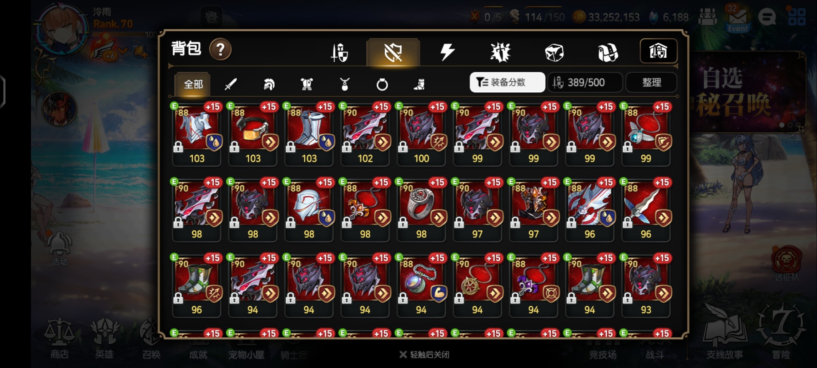This screenshot has width=817, height=368.
Task: Select the helmet filter icon
Action: pos(269,84)
